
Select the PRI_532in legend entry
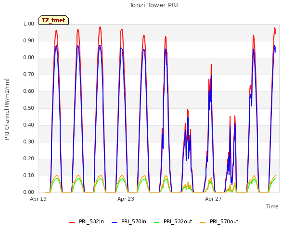click(x=87, y=221)
